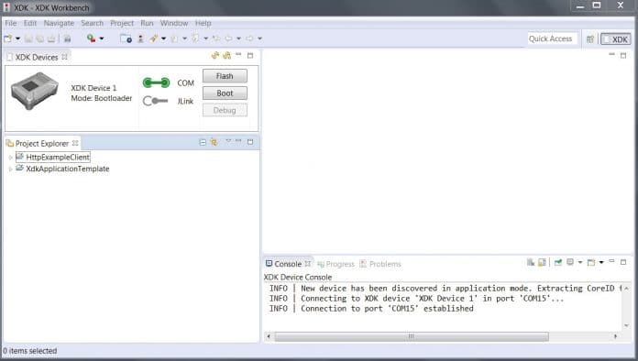Screen dimensions: 638x361
Task: Click the Collapse All icon in Project Explorer
Action: tap(203, 142)
